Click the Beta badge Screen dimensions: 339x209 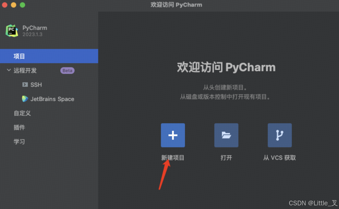(67, 71)
